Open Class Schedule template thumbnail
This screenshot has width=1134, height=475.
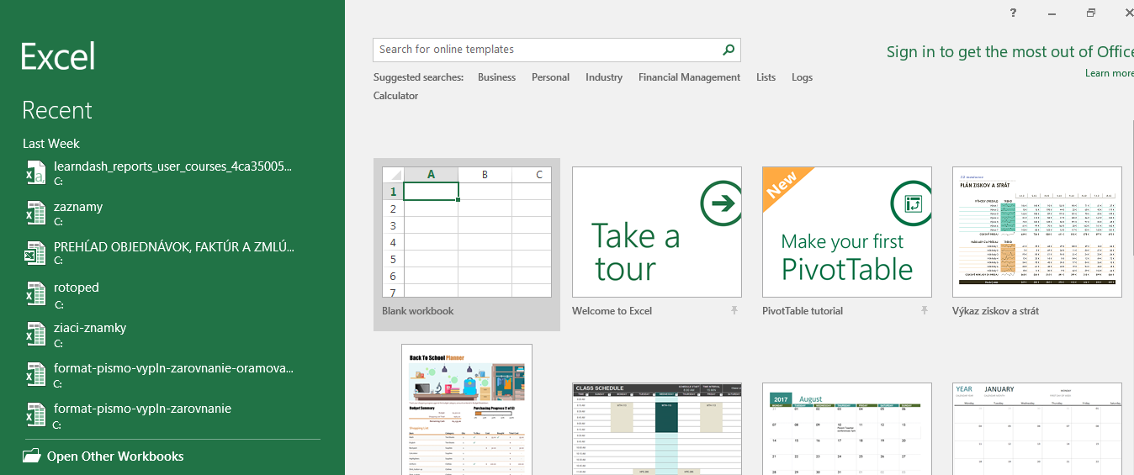pos(657,429)
